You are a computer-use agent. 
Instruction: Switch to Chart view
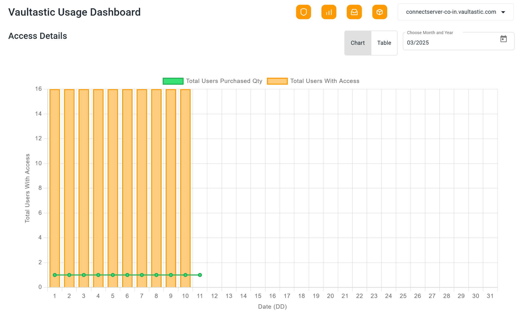point(357,43)
